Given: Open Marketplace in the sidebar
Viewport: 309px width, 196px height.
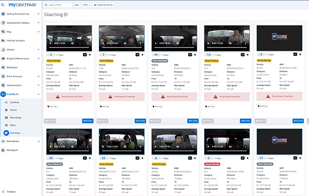Looking at the screenshot, I should click(13, 141).
